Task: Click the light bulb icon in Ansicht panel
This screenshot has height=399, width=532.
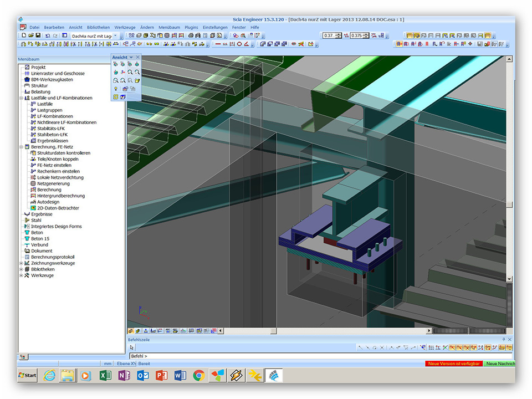Action: coord(116,89)
